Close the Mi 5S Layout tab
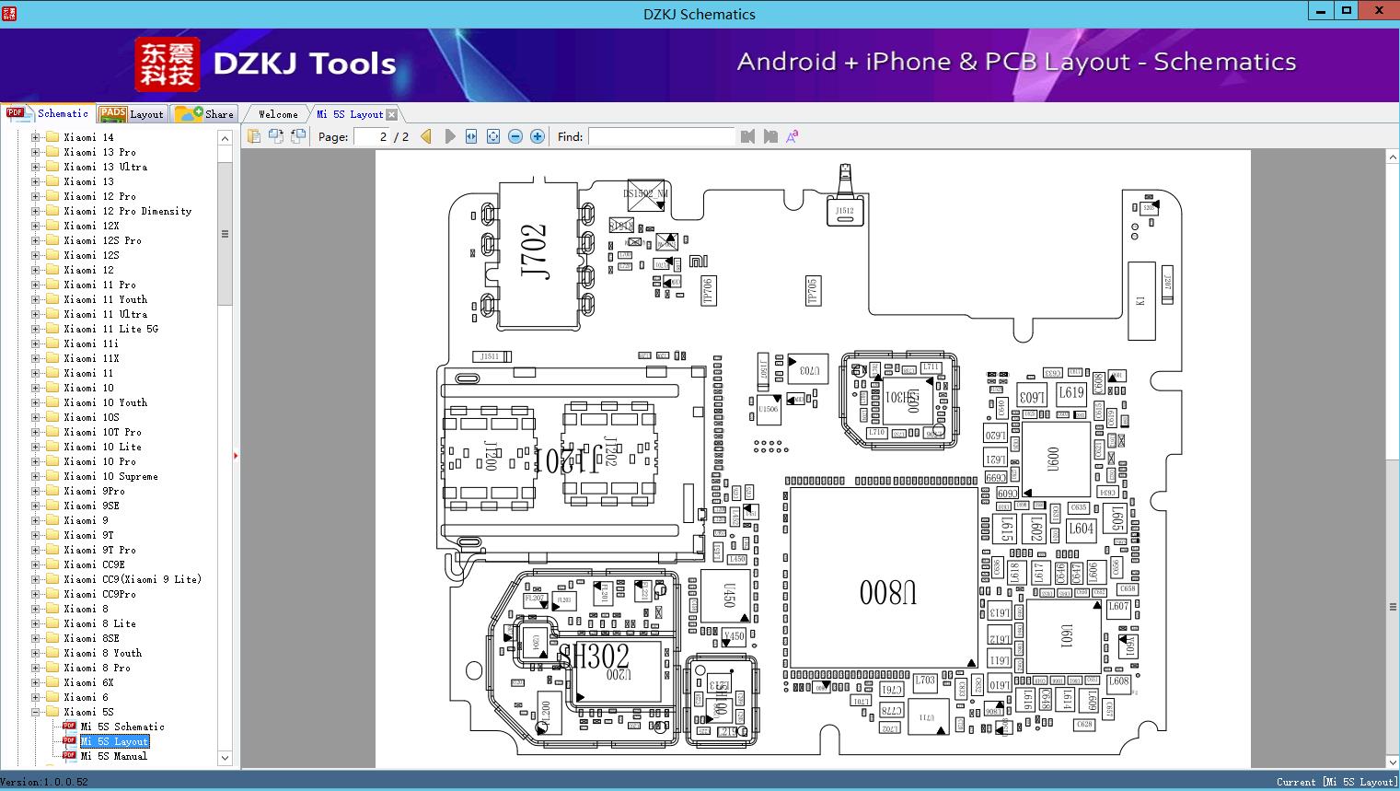 pyautogui.click(x=392, y=114)
